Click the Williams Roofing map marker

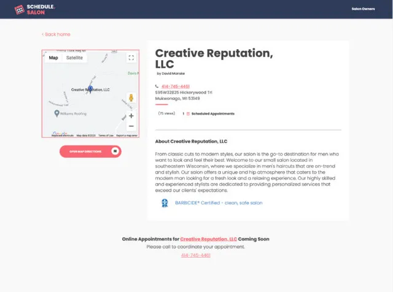click(x=57, y=113)
